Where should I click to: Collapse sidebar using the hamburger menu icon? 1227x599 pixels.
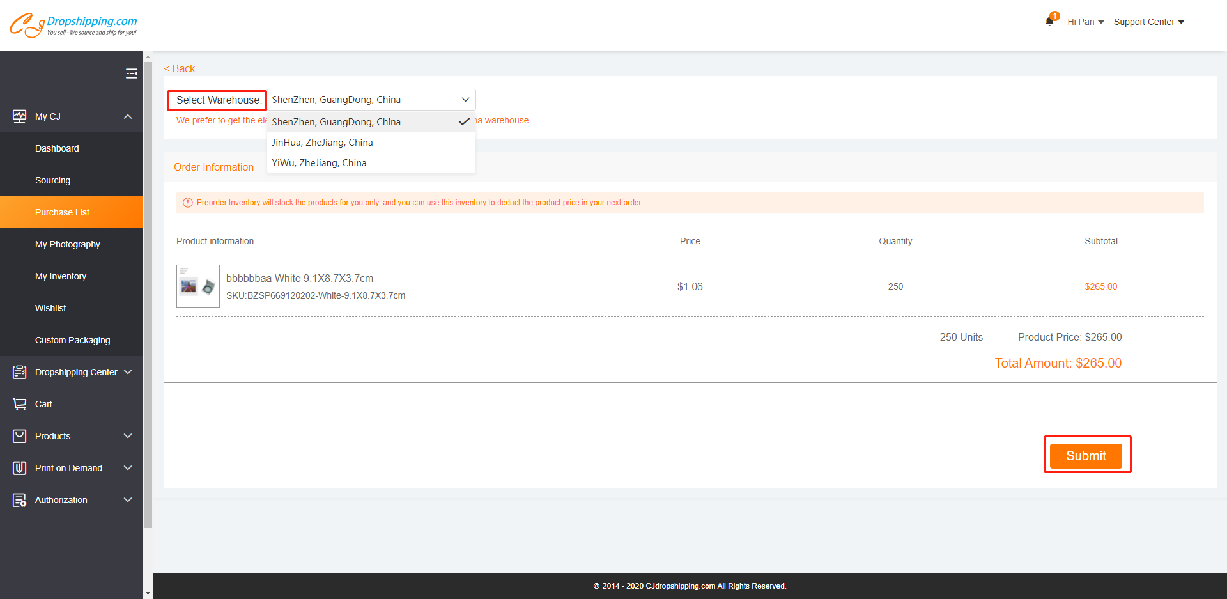[x=131, y=74]
